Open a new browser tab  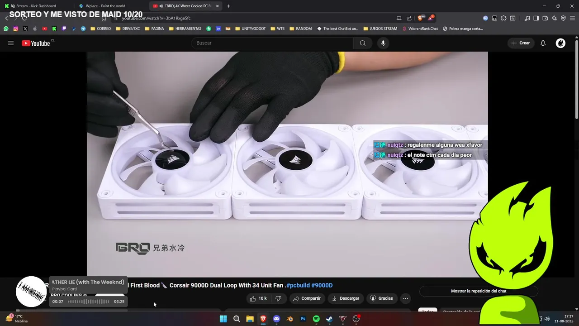[x=228, y=6]
